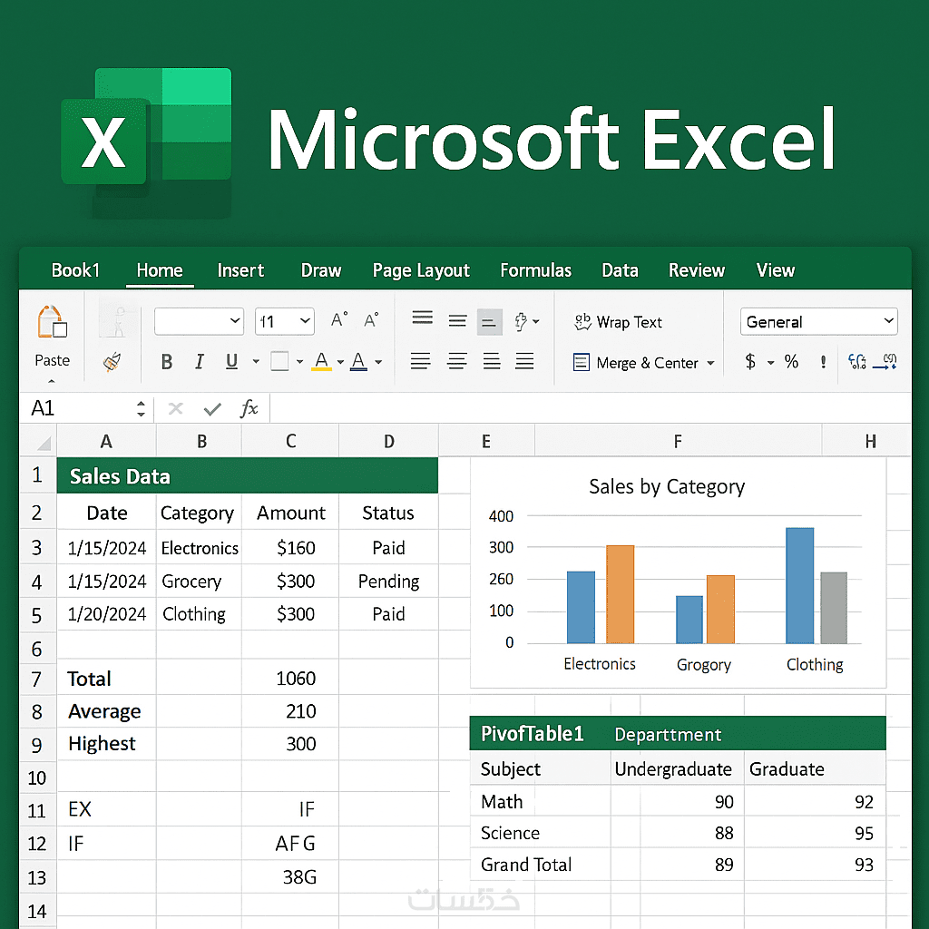This screenshot has width=929, height=929.
Task: Click the text orientation icon
Action: [521, 322]
